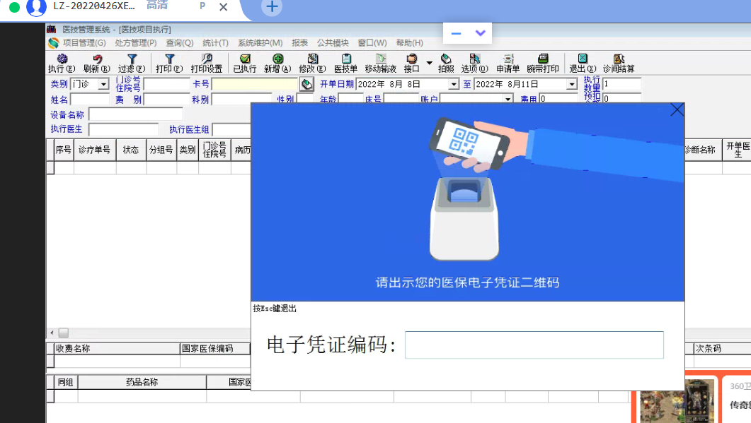Click the 执行(E) toolbar icon
The height and width of the screenshot is (423, 751).
[x=62, y=64]
